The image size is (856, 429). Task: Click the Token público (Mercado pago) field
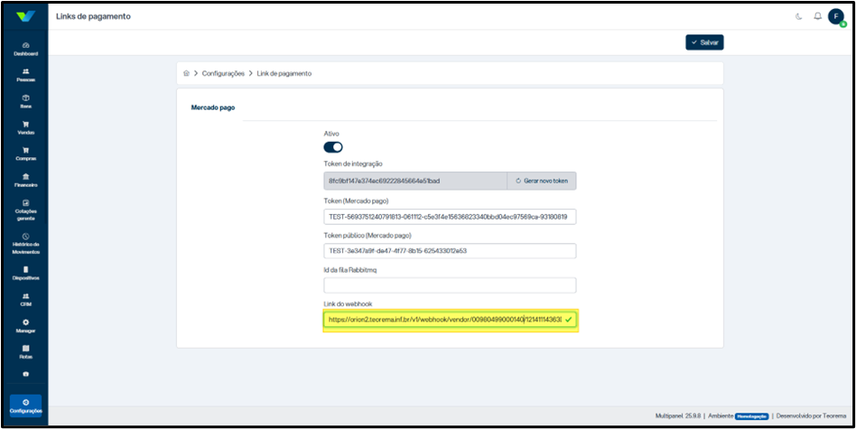click(x=450, y=251)
